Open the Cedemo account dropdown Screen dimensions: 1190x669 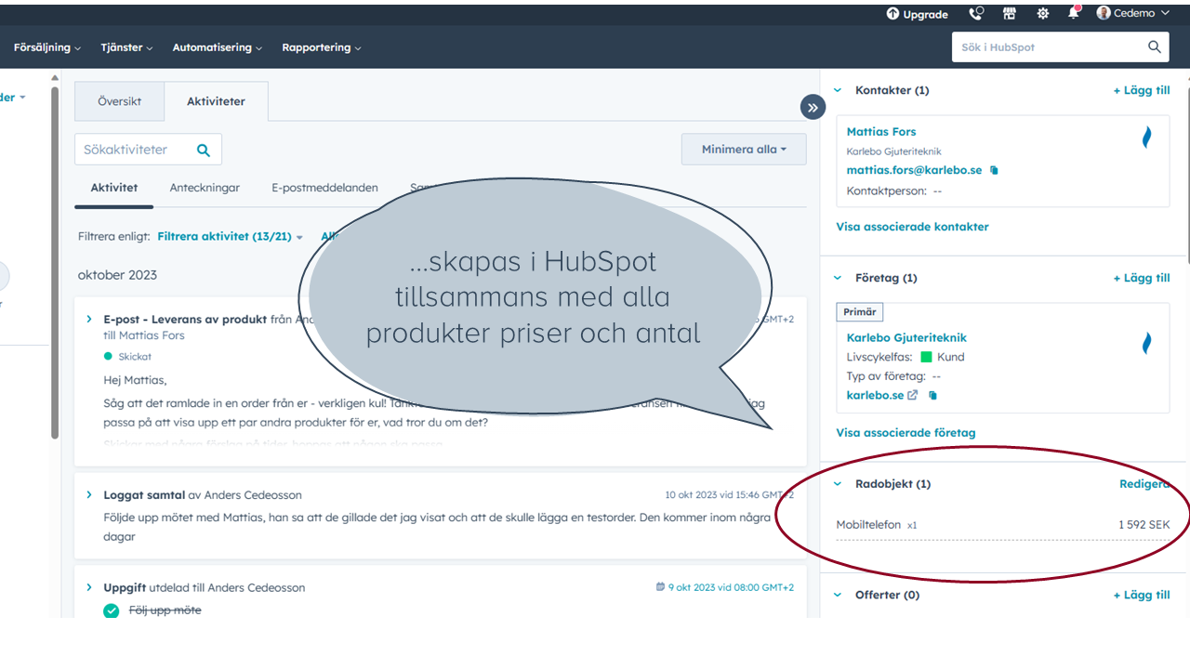tap(1132, 13)
